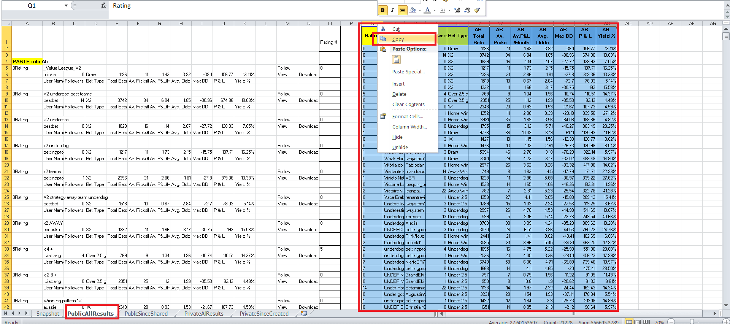
Task: Click the Rating # cell in column O
Action: (x=330, y=36)
